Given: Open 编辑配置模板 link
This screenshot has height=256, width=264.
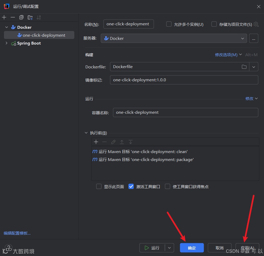Looking at the screenshot, I should point(17,233).
